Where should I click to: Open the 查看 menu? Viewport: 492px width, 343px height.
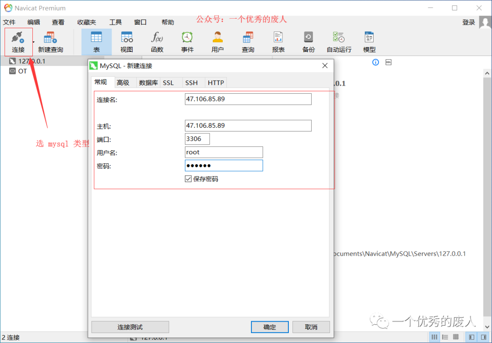[x=58, y=22]
